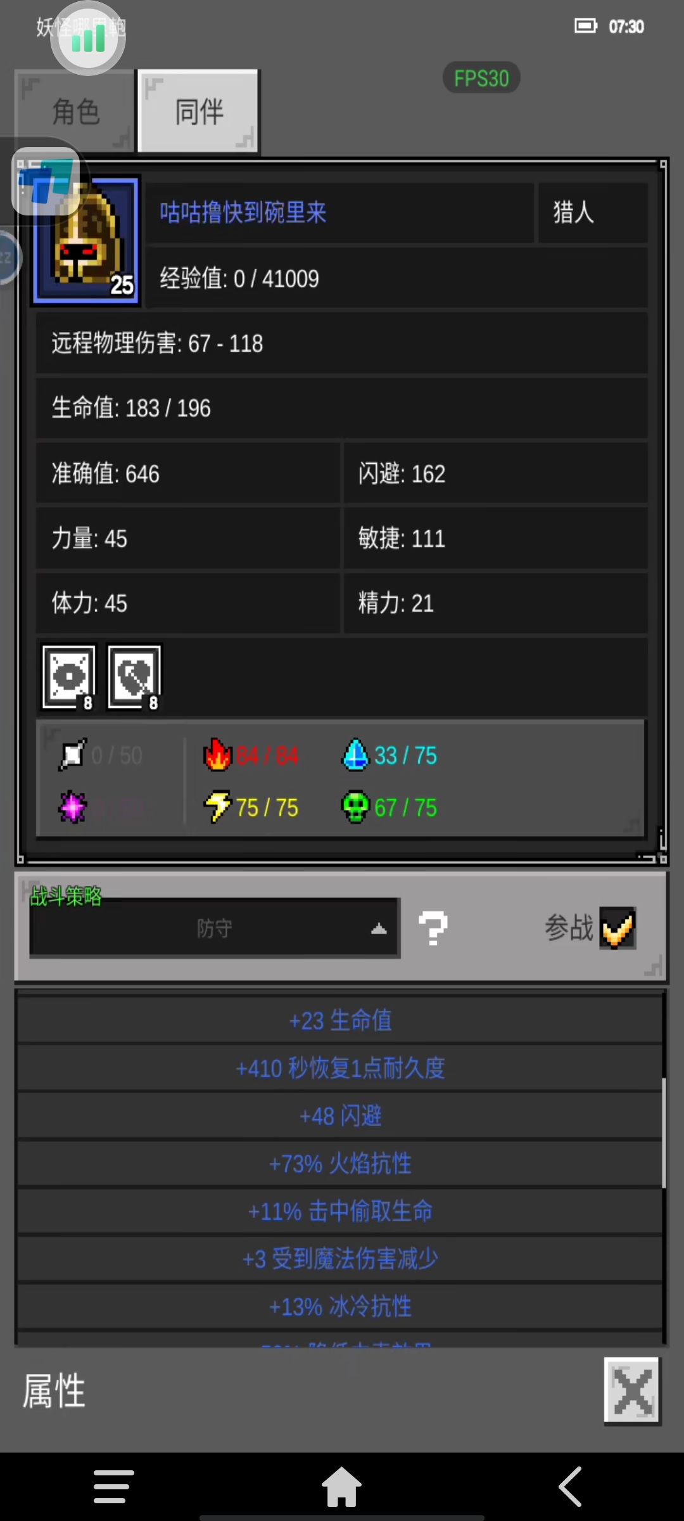Screen dimensions: 684x1521
Task: Click the dropdown arrow beside 防守
Action: point(379,929)
